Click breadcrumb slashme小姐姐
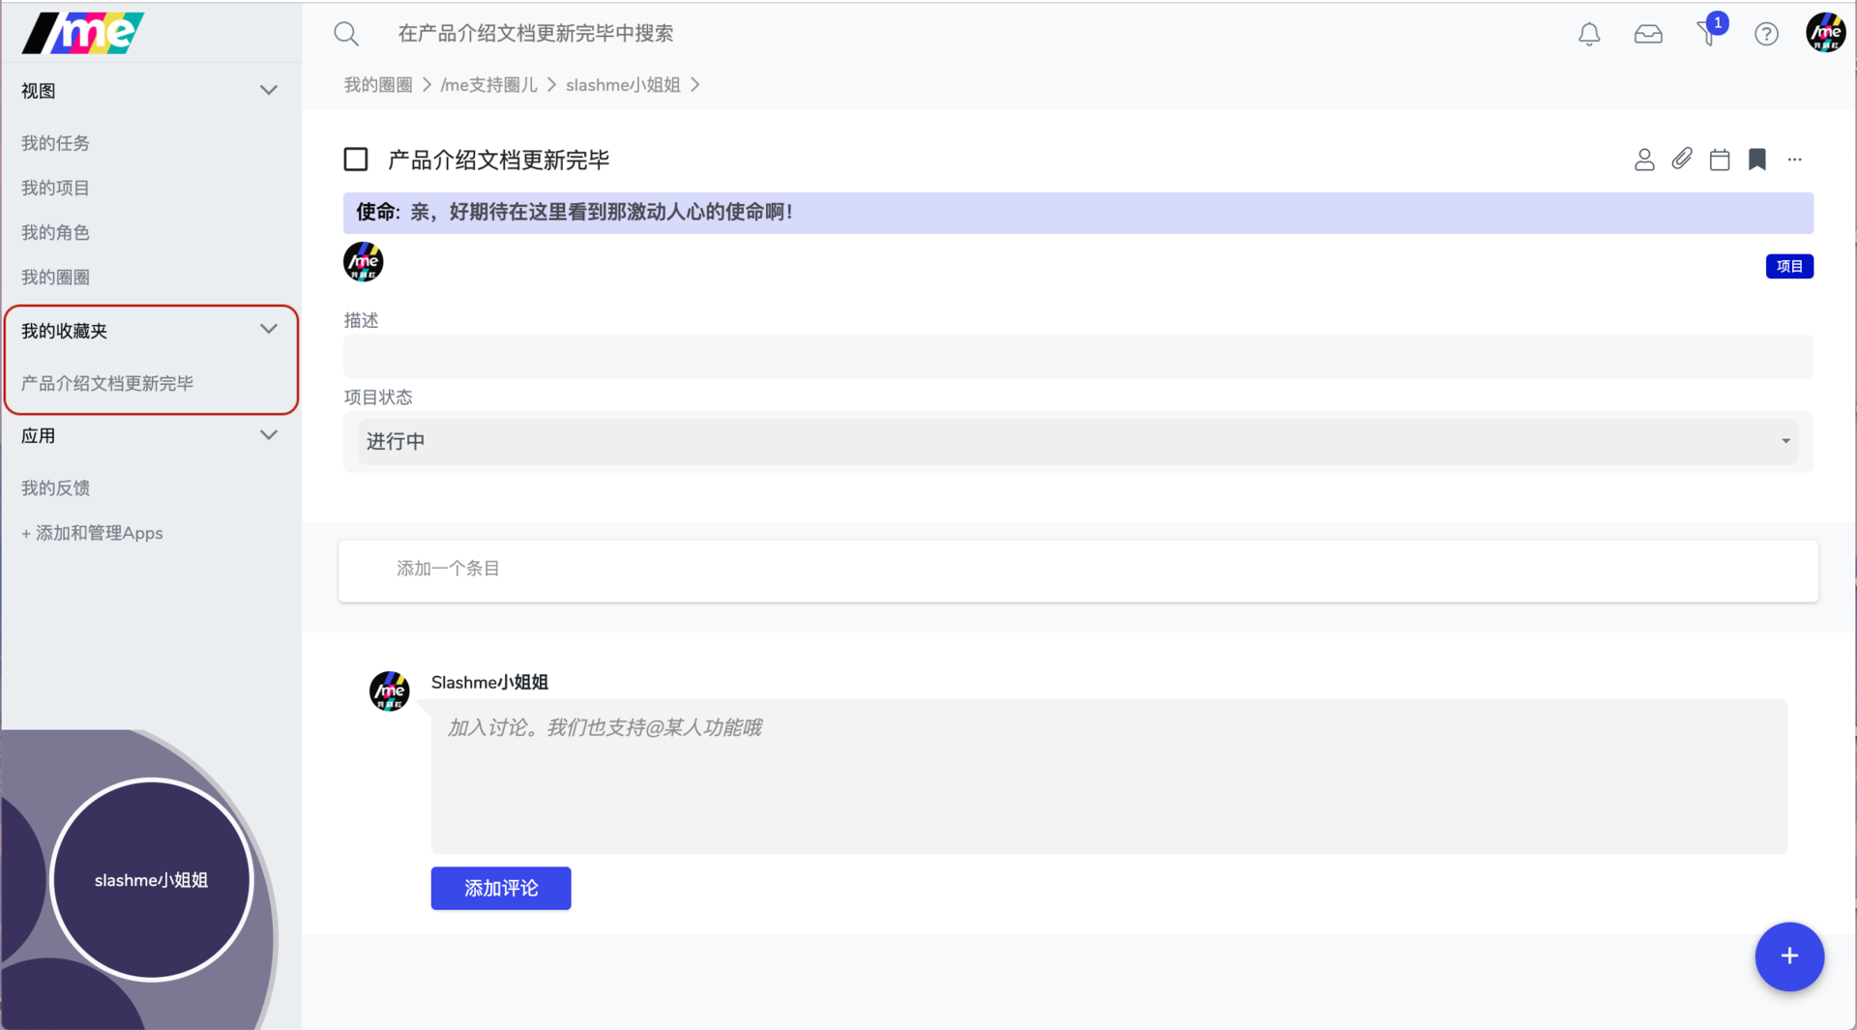Image resolution: width=1857 pixels, height=1030 pixels. point(623,85)
